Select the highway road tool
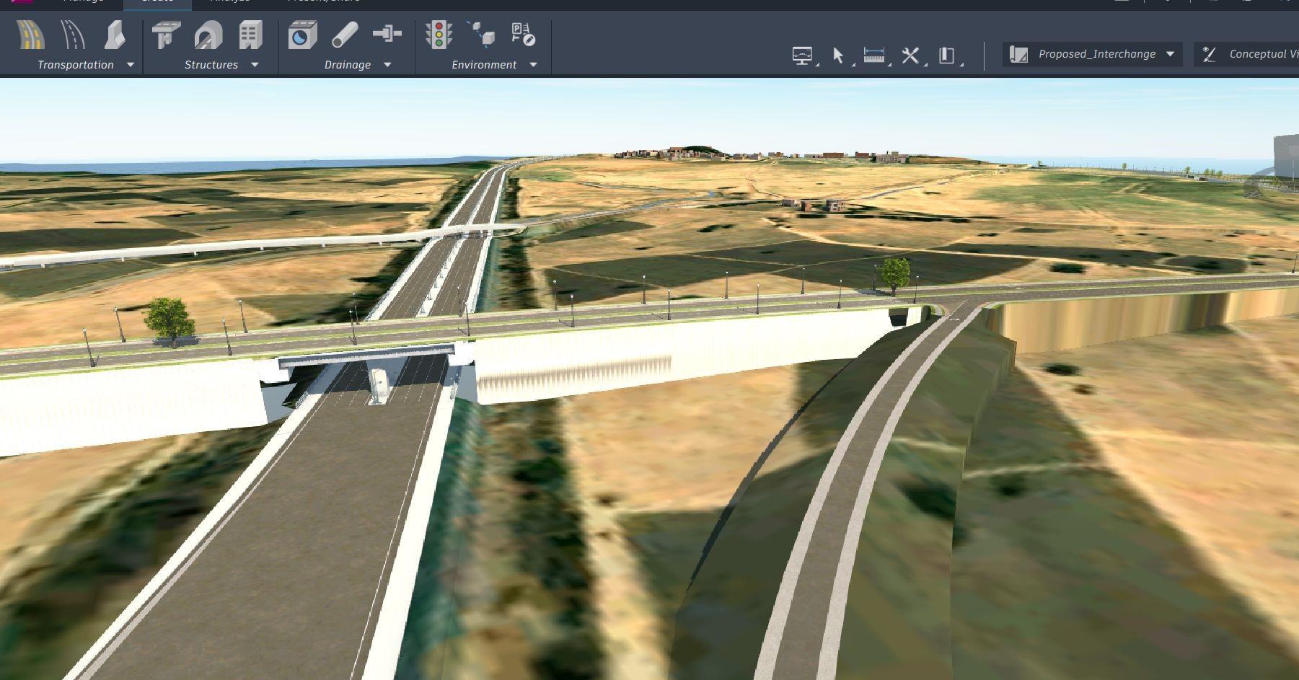Screen dimensions: 1299x680 (30, 35)
